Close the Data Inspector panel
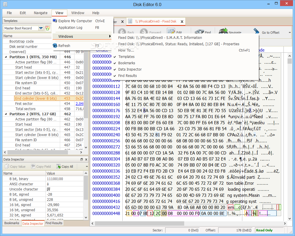Screen dimensions: 295x236 (86, 159)
